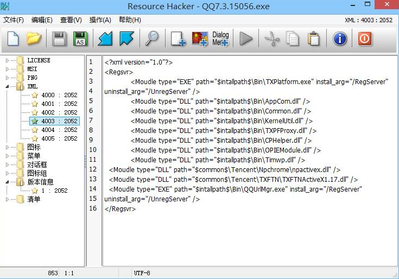Select XML resource 4001 : 2052
This screenshot has width=399, height=279.
pyautogui.click(x=59, y=104)
